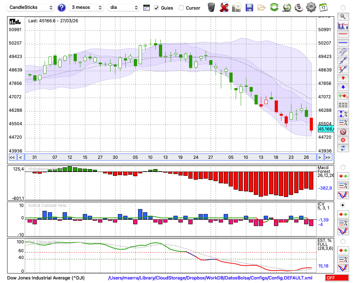354x283 pixels.
Task: Add a blue up arrow marker
Action: coord(343,87)
